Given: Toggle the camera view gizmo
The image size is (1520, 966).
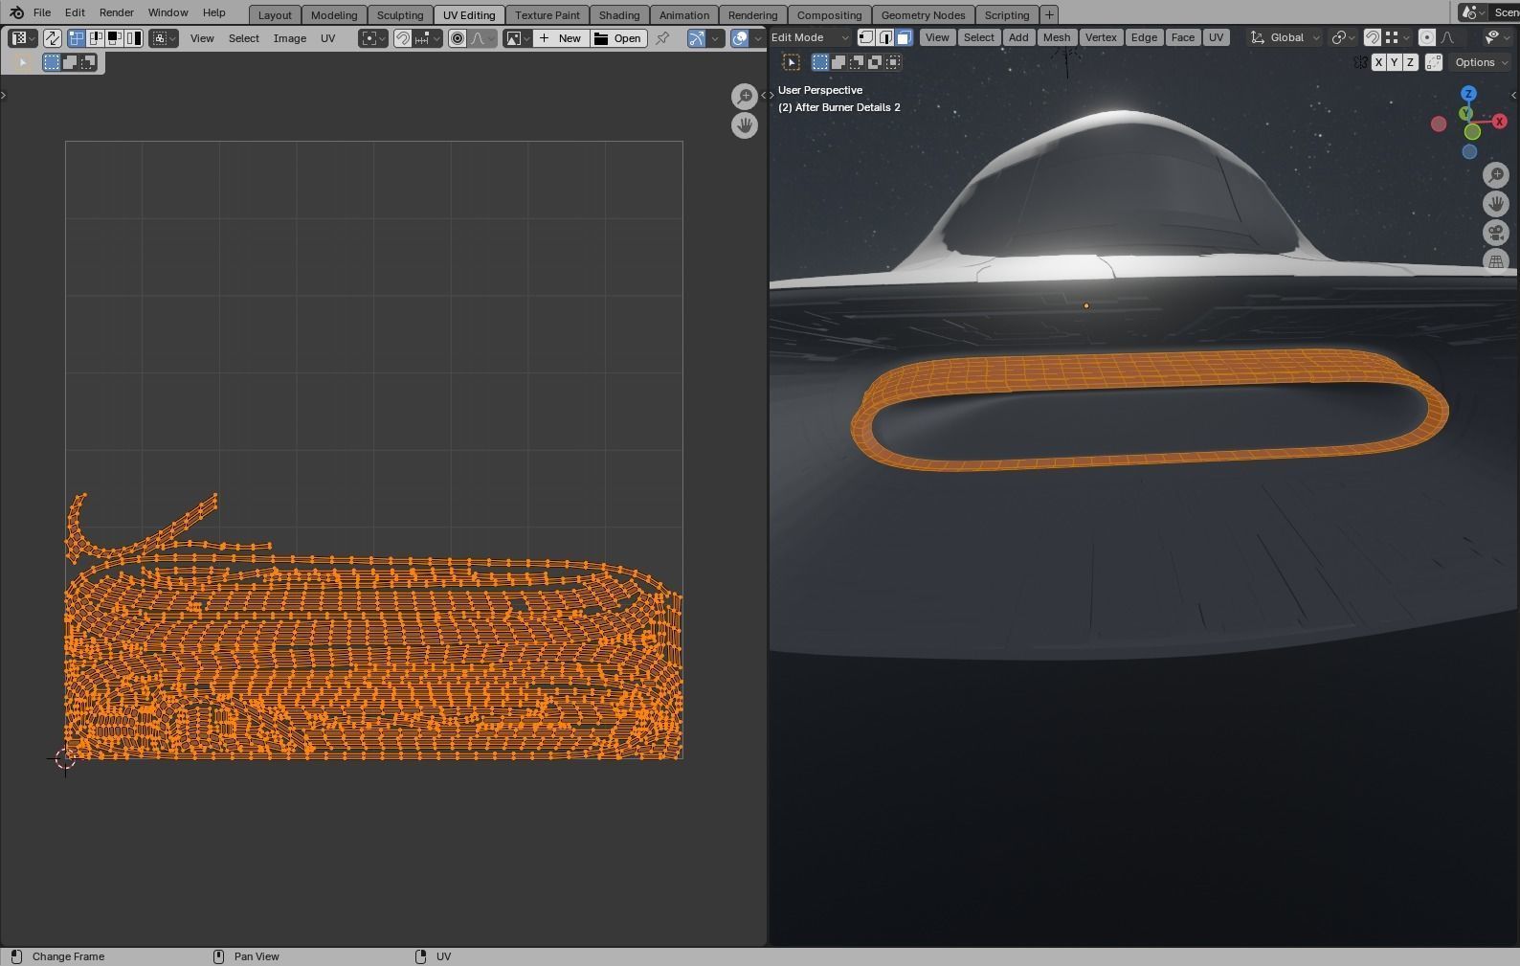Looking at the screenshot, I should click(1496, 233).
